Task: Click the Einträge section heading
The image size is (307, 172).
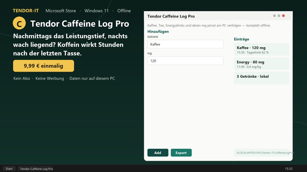Action: click(x=241, y=39)
